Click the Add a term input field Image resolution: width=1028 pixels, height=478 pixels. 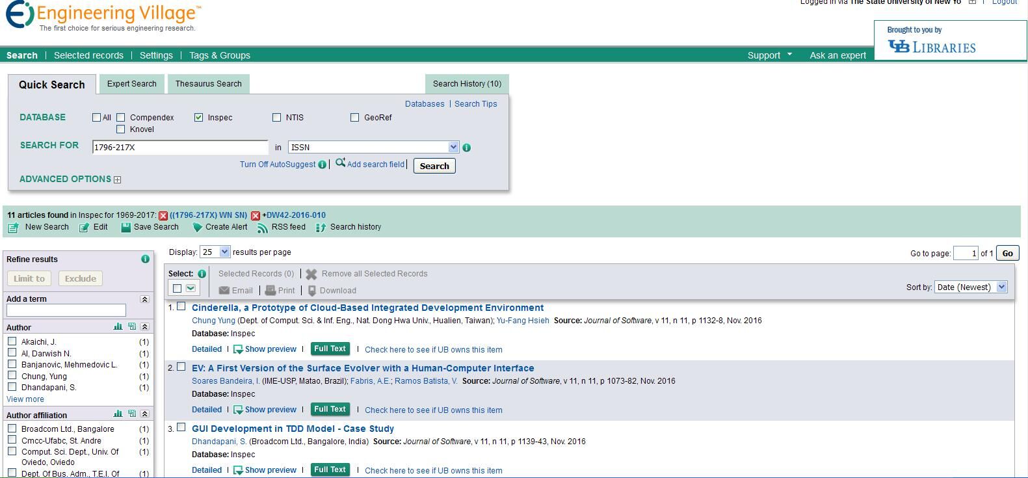pos(66,311)
